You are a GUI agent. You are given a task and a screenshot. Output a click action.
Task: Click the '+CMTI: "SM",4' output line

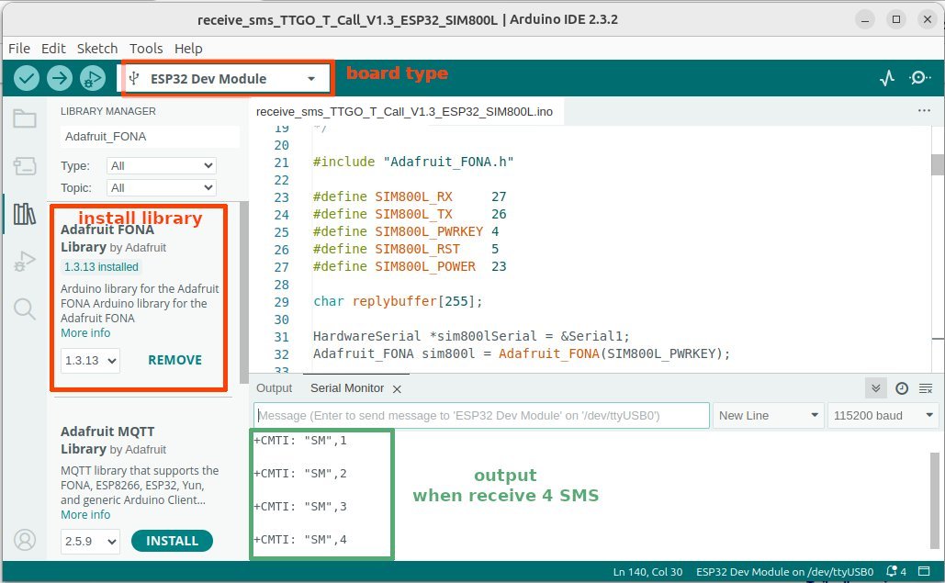pyautogui.click(x=300, y=540)
